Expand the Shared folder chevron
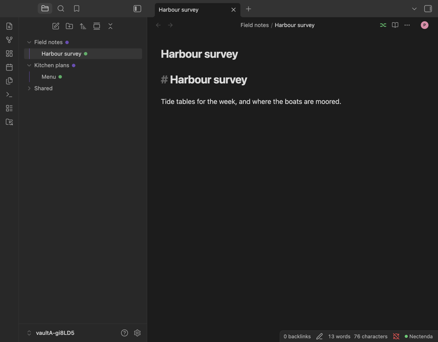 click(x=29, y=88)
